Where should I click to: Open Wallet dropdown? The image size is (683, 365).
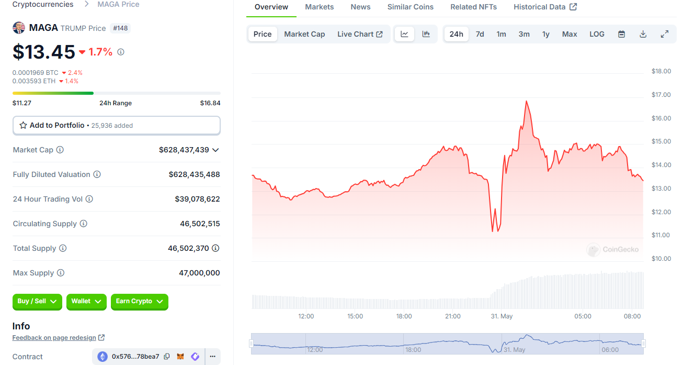click(86, 302)
